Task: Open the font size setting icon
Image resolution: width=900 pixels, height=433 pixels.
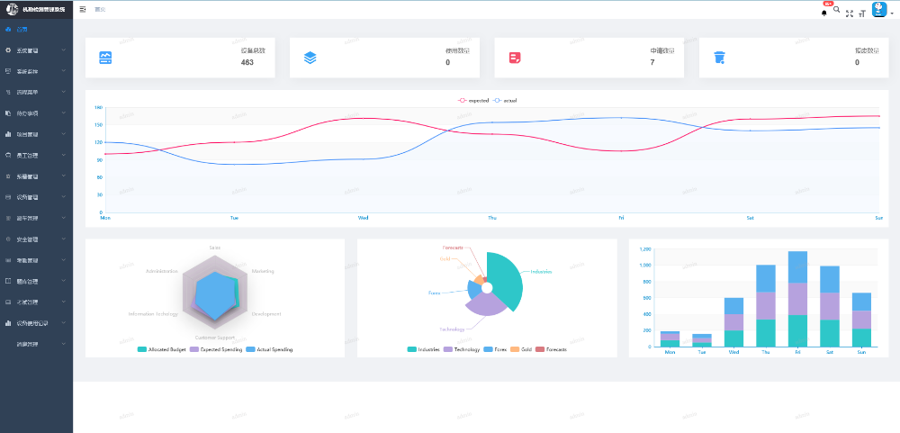Action: point(861,14)
